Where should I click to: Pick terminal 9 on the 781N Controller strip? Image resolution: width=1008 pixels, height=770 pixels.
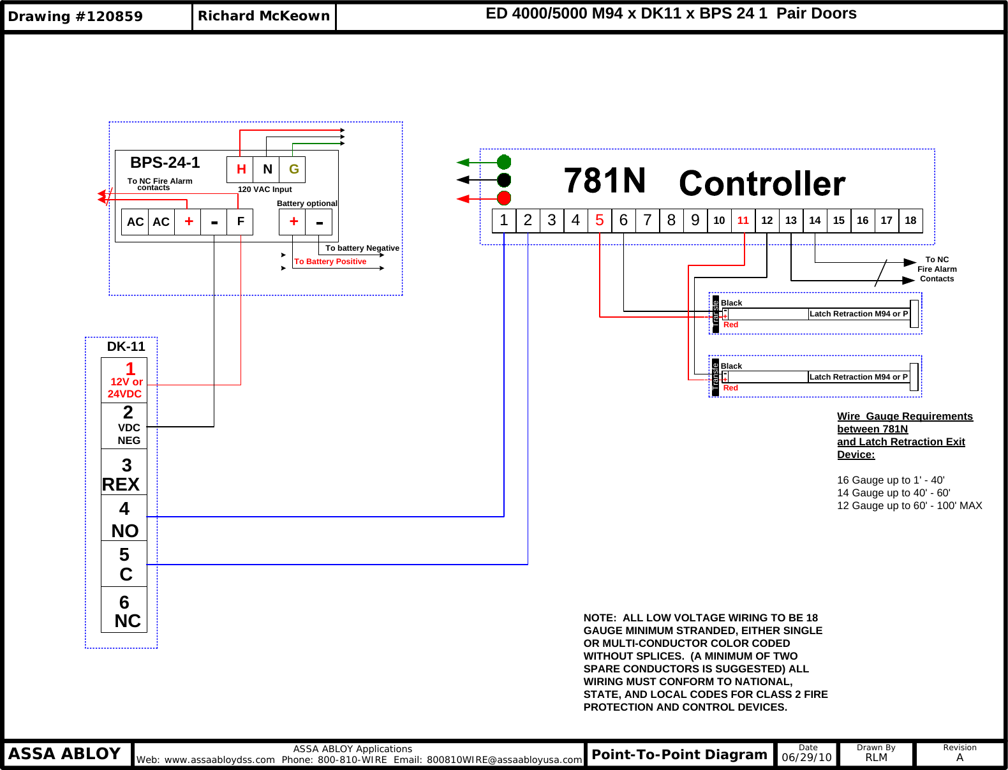click(x=695, y=221)
